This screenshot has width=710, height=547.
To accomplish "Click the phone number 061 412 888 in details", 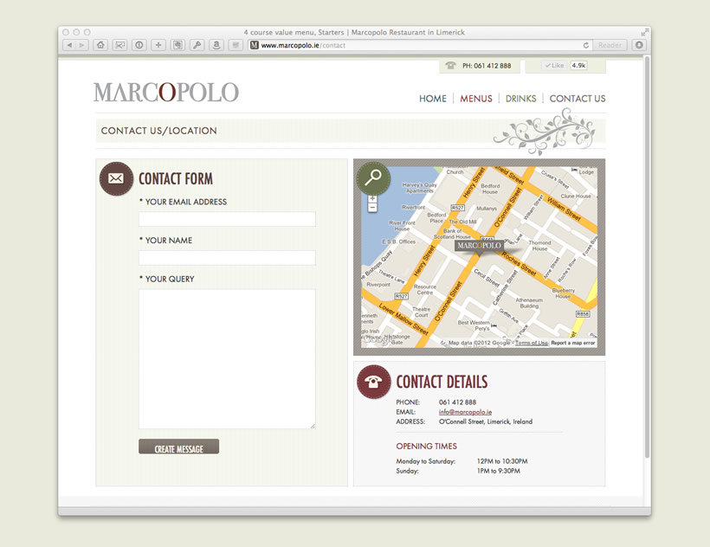I will click(x=457, y=402).
